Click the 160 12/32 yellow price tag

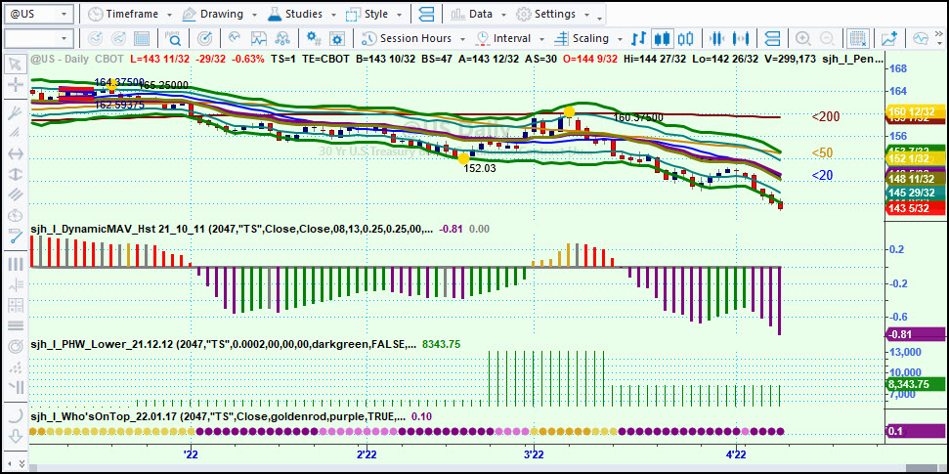click(x=915, y=111)
